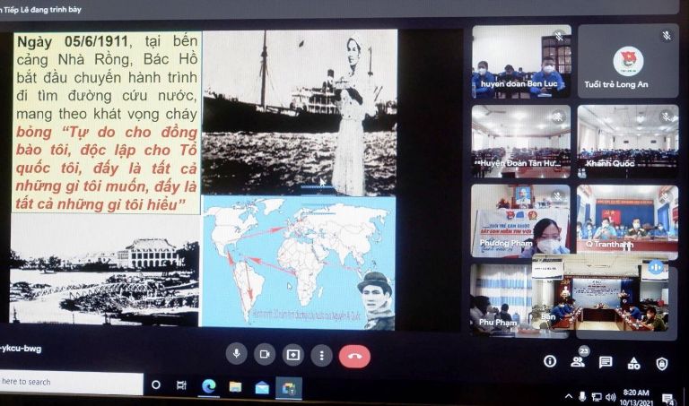689x406 pixels.
Task: Expand the system tray hidden icons chevron
Action: [x=569, y=396]
